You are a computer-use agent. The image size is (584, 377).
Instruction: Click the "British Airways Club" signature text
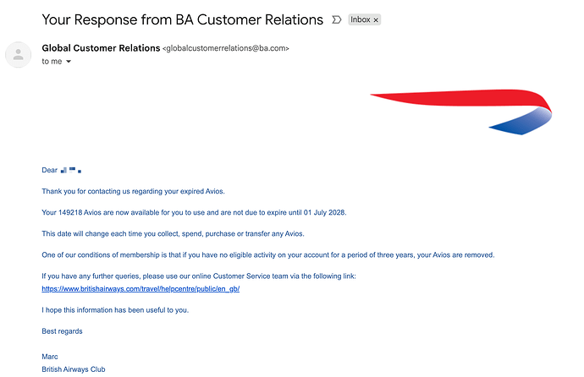[74, 369]
